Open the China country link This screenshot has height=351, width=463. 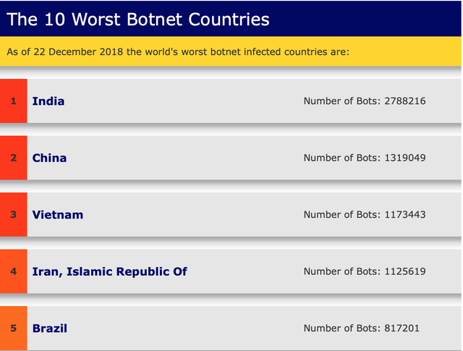[x=49, y=158]
